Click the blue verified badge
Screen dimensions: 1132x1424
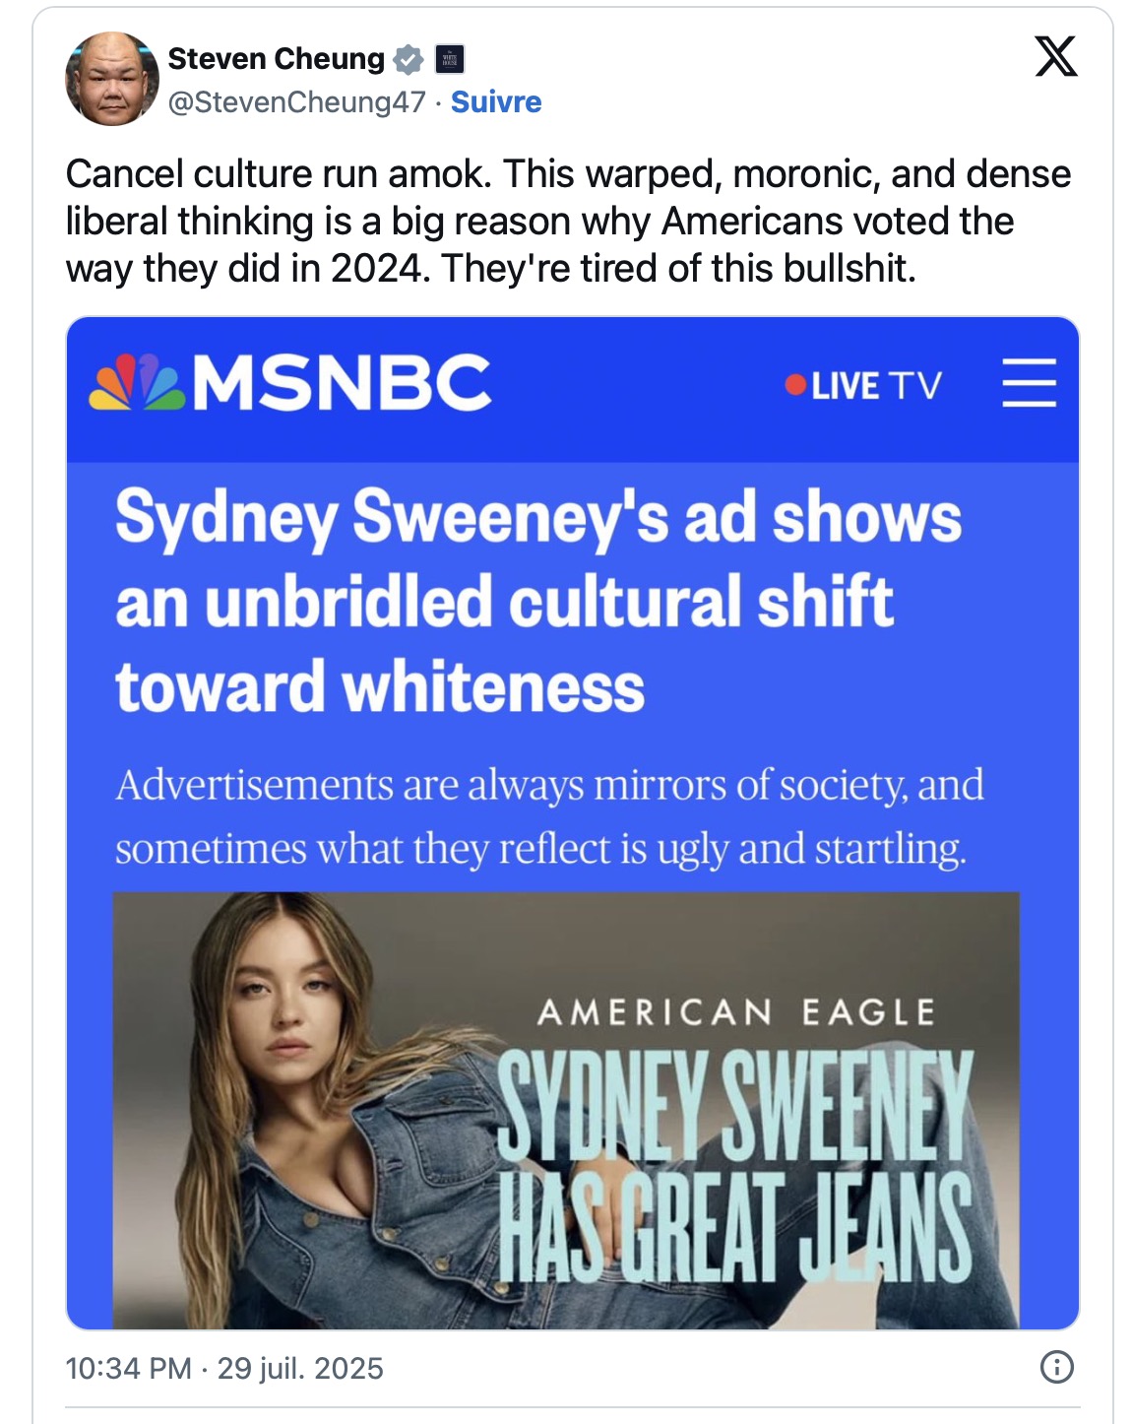408,60
